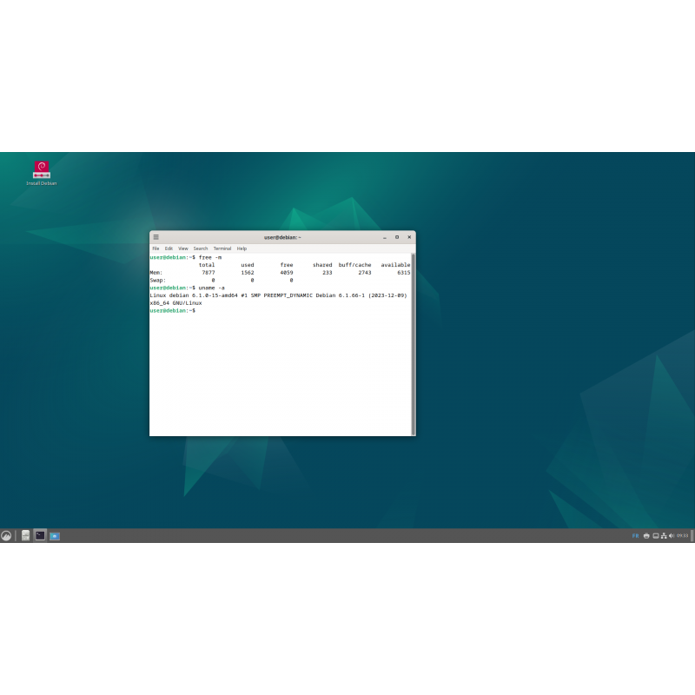Adjust volume using the speaker control

tap(673, 536)
